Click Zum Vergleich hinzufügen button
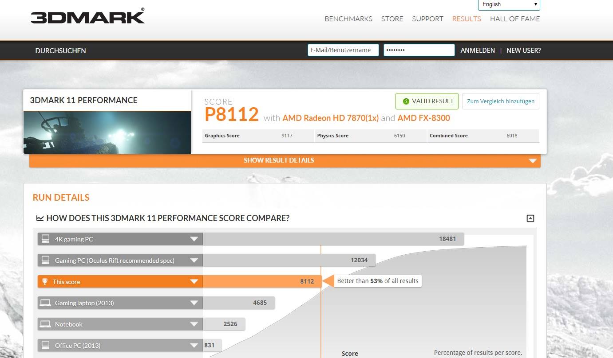 (x=501, y=101)
